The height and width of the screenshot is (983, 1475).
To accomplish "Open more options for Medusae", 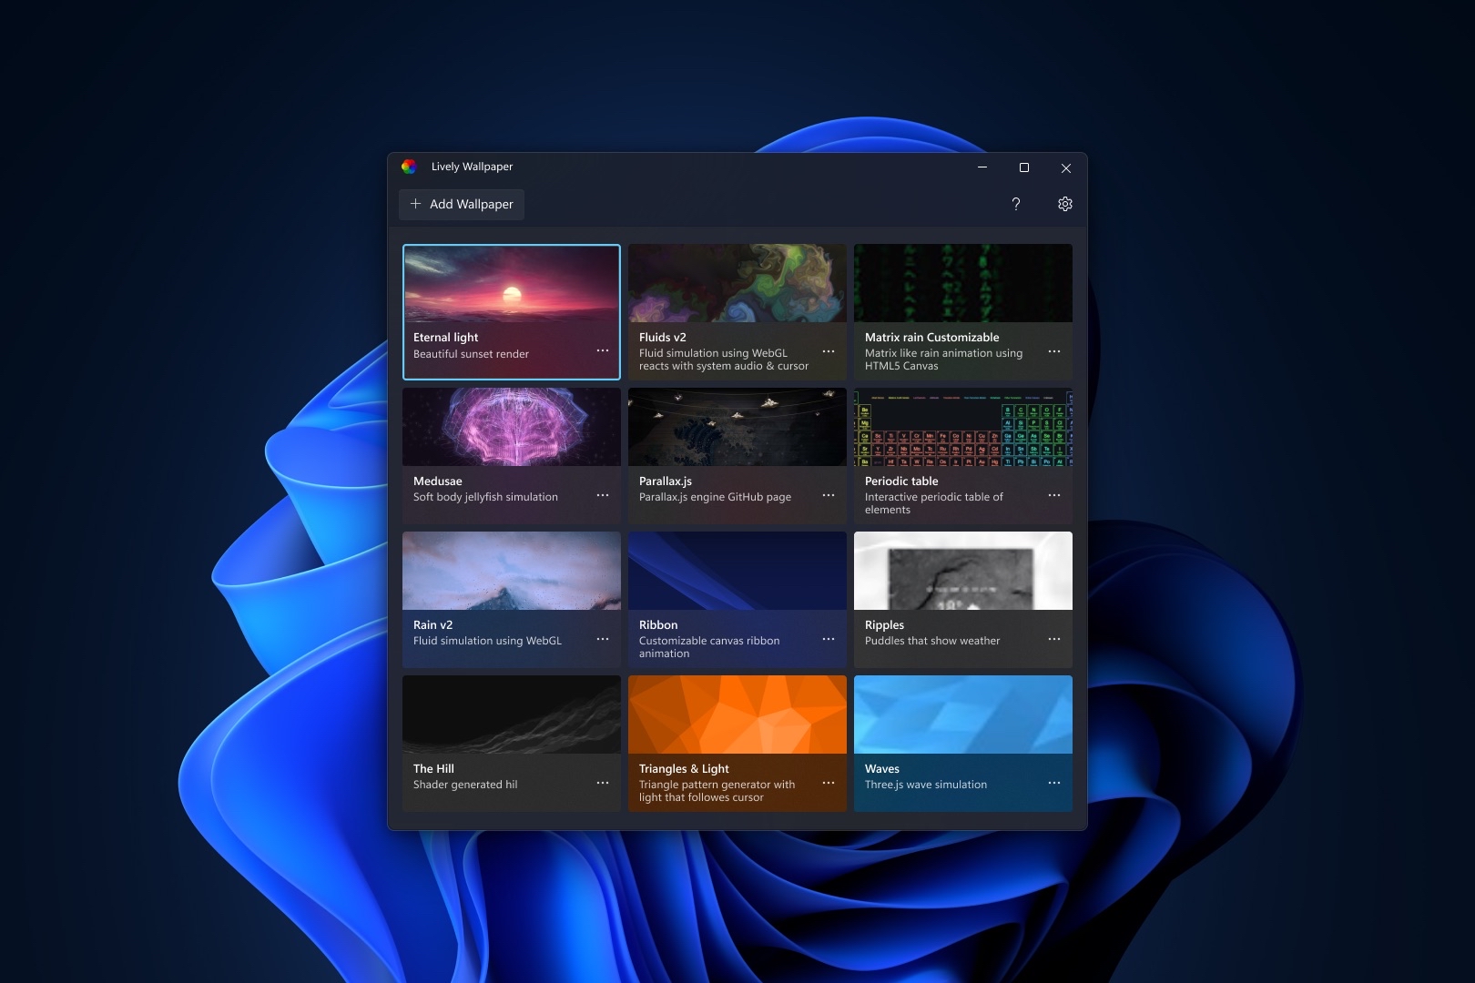I will point(603,495).
